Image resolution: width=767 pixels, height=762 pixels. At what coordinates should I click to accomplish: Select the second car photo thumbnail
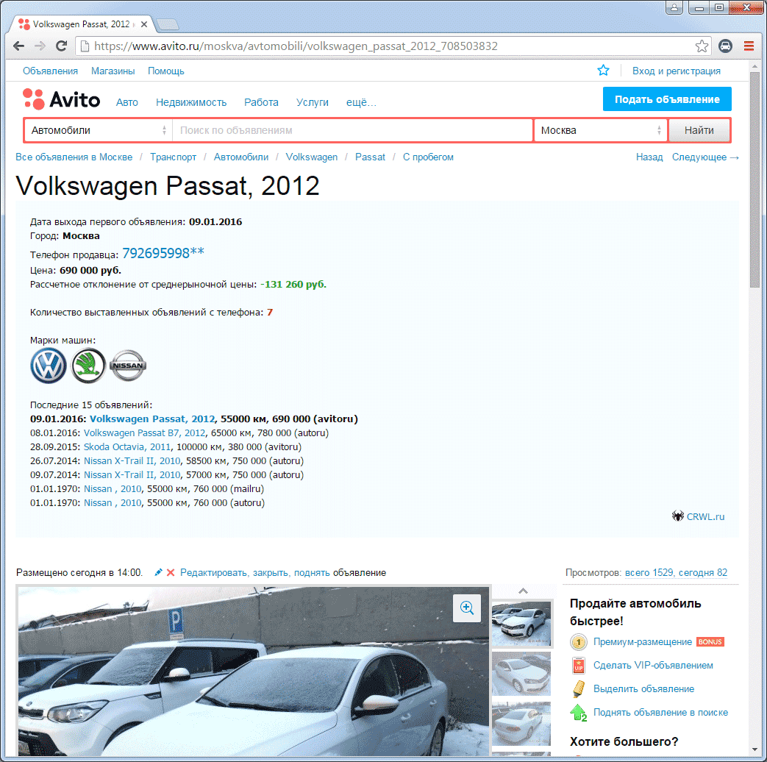pyautogui.click(x=521, y=674)
